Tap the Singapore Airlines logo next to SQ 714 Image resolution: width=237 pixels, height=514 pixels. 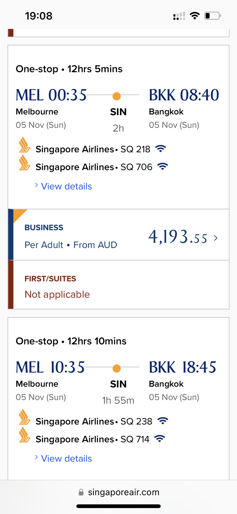[x=24, y=435]
